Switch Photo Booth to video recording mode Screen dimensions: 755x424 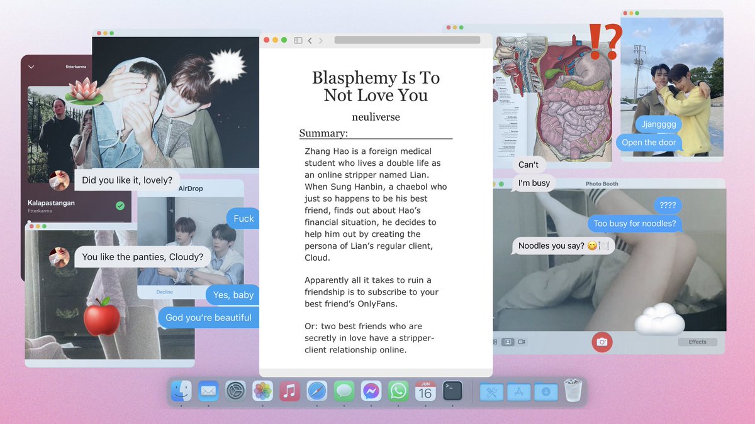522,342
